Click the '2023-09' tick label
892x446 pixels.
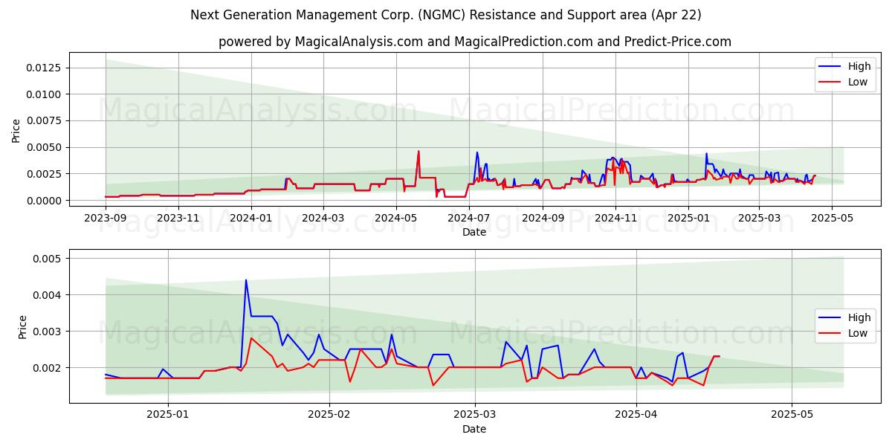106,217
